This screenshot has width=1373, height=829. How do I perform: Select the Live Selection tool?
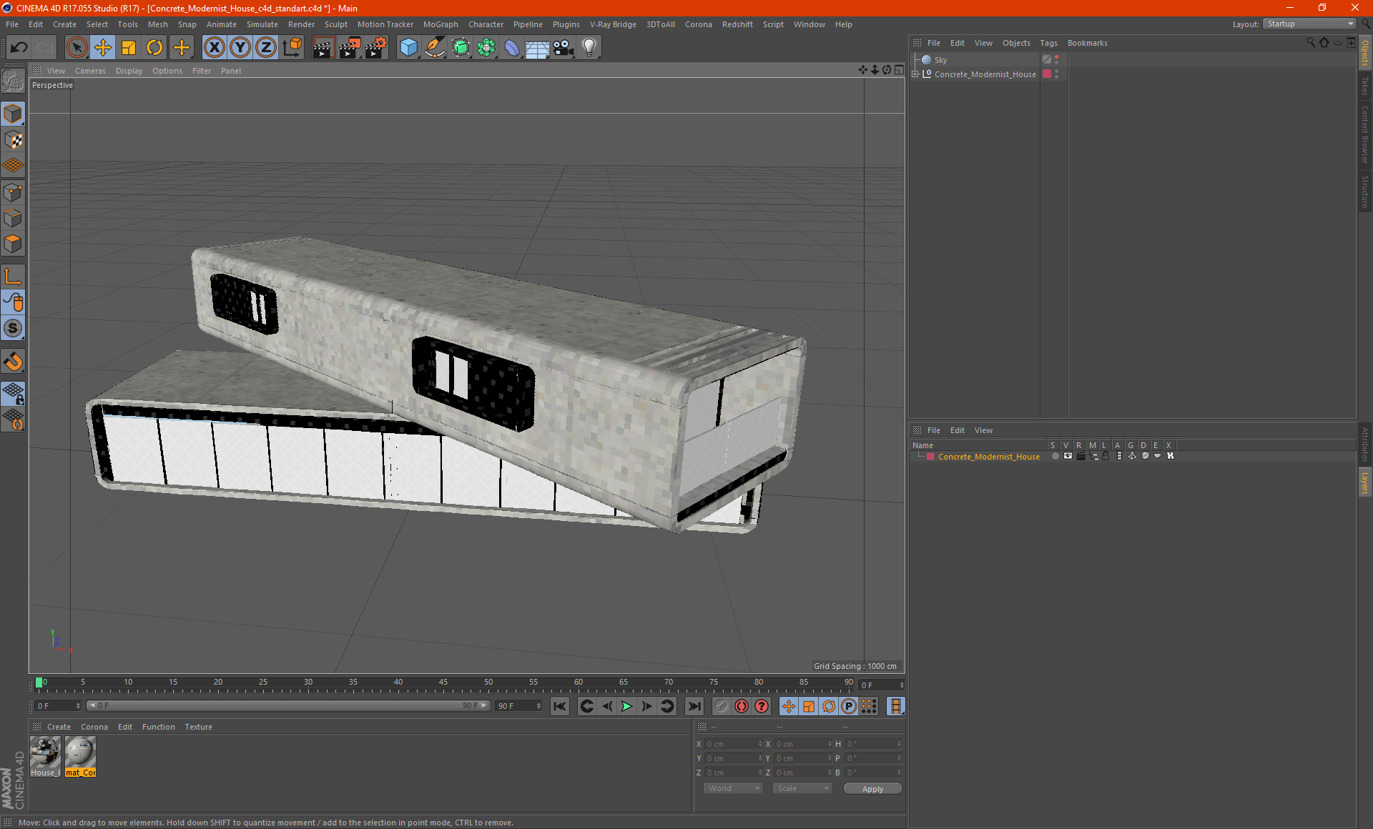[77, 48]
